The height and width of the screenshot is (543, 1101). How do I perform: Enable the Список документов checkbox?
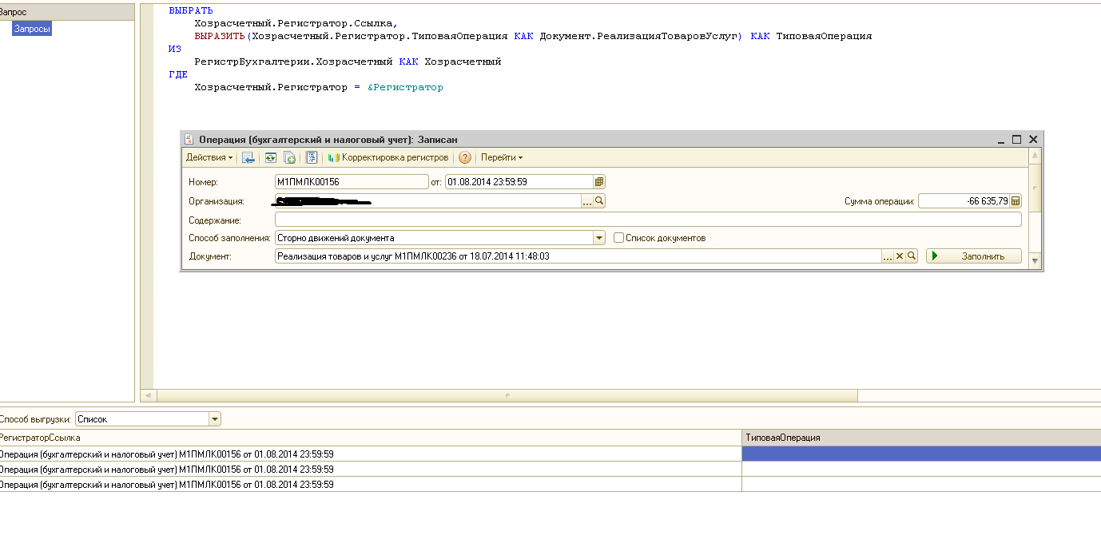[x=618, y=238]
